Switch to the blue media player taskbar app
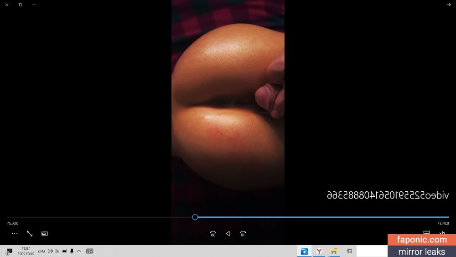This screenshot has height=257, width=456. [304, 251]
